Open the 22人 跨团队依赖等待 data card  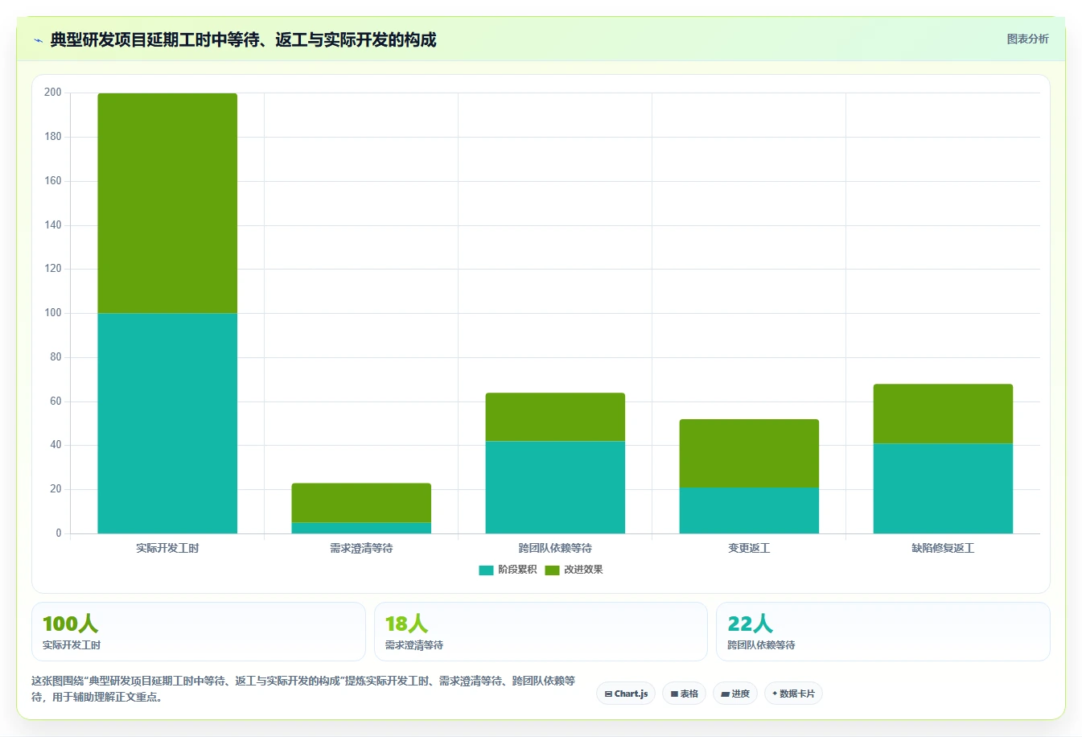coord(883,632)
